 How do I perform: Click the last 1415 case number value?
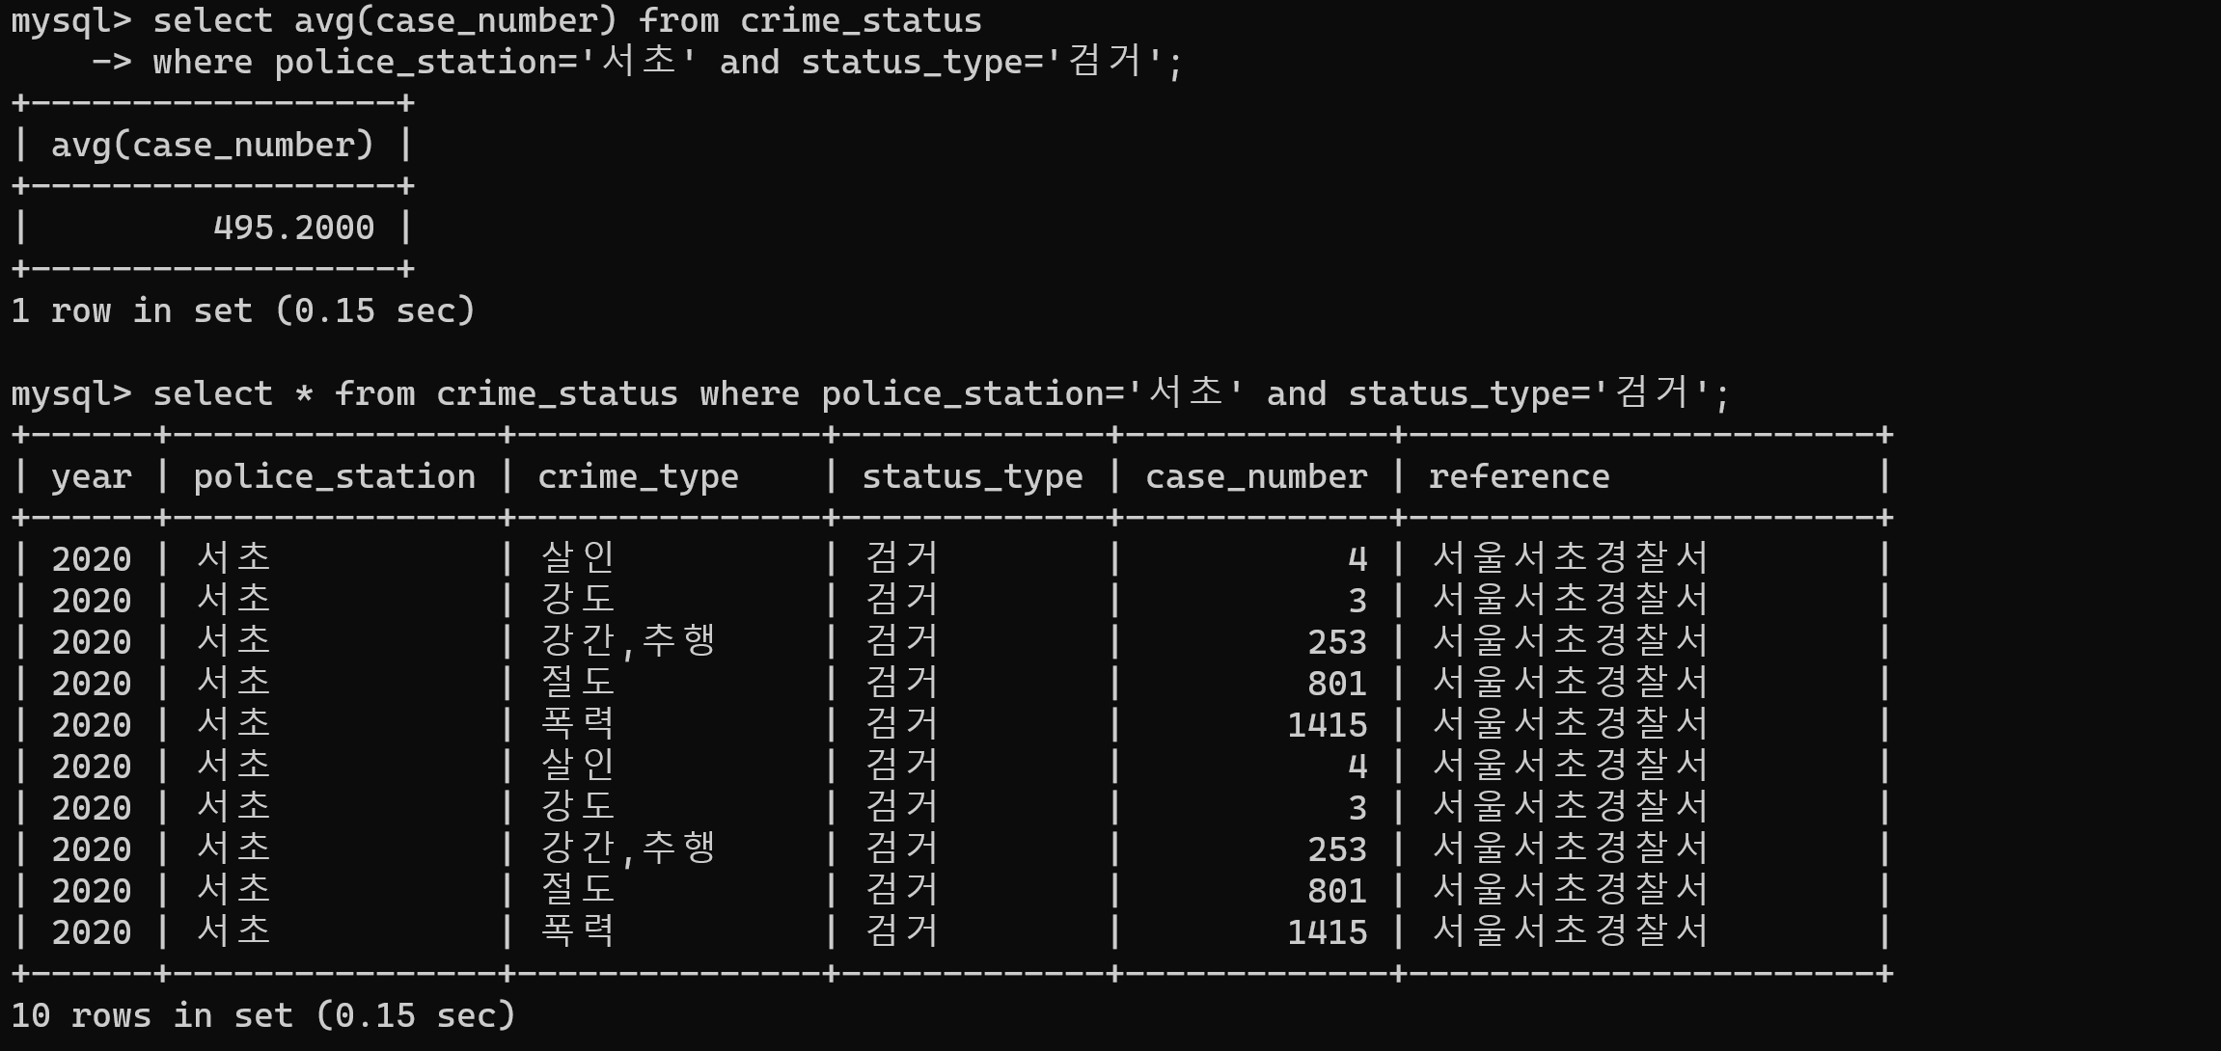(x=1327, y=932)
